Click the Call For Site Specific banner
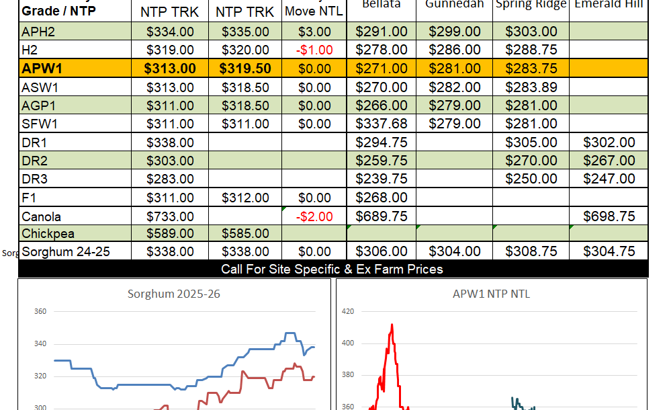 point(332,270)
